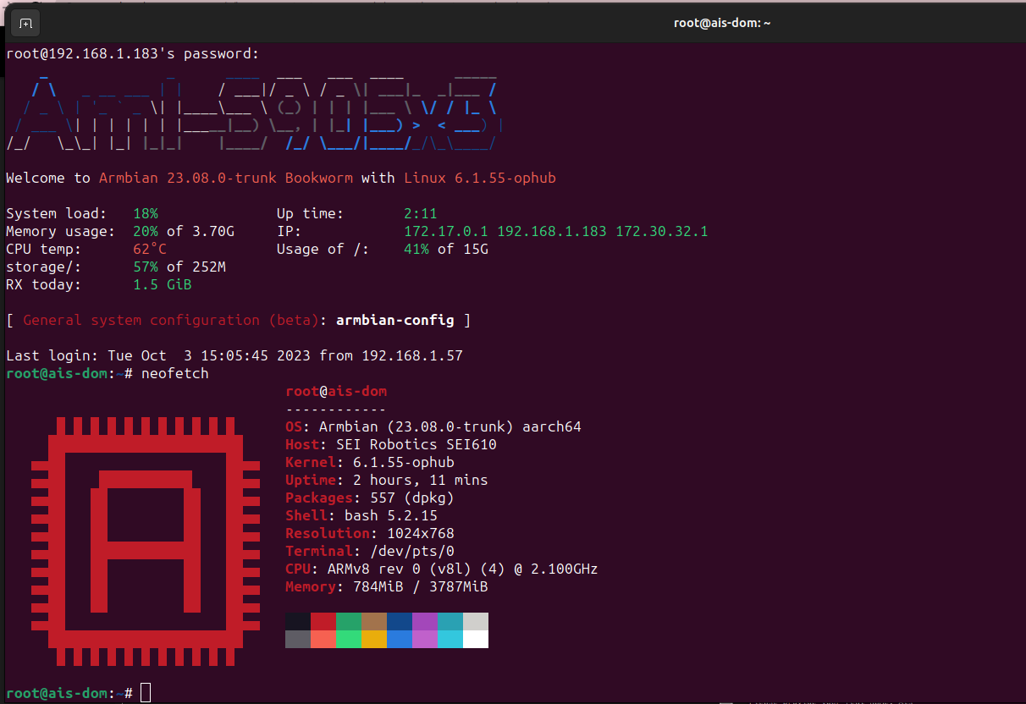Image resolution: width=1026 pixels, height=704 pixels.
Task: Click the CPU temp reading 62°C
Action: 150,249
